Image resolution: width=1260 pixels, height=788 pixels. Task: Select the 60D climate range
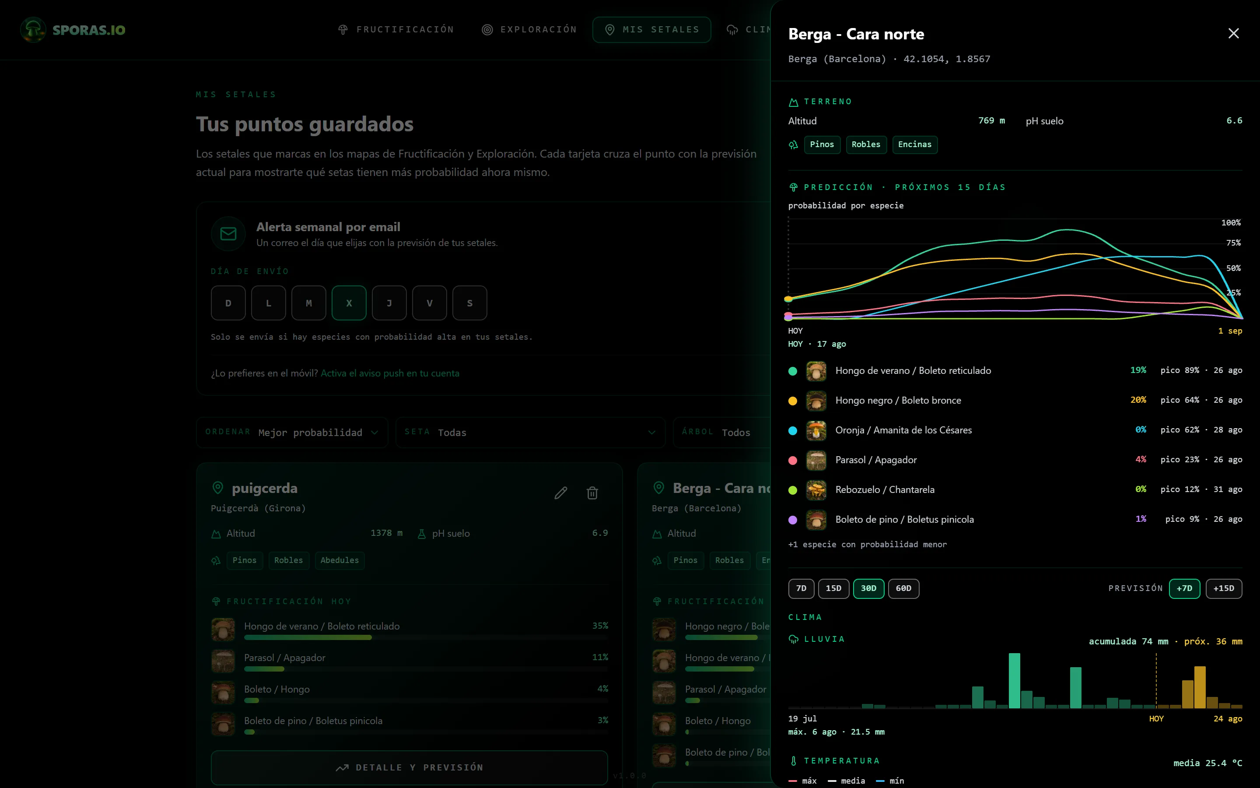(x=904, y=588)
